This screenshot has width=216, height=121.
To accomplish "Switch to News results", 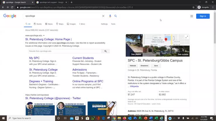I will [49, 24].
